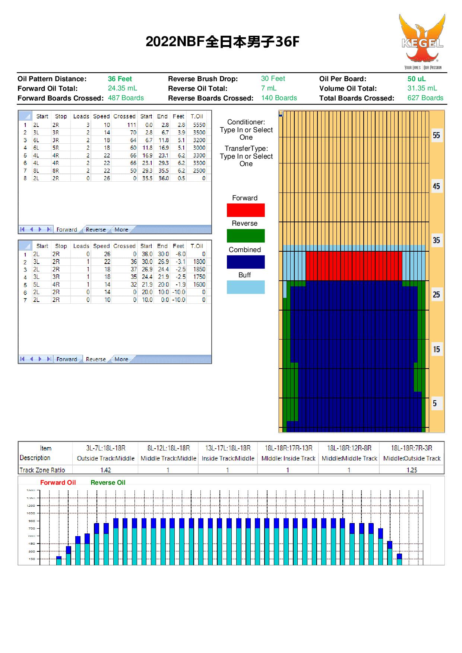The image size is (462, 653).
Task: Click 18L-18R:7R-3R Middle:Outside Track header
Action: pyautogui.click(x=412, y=453)
